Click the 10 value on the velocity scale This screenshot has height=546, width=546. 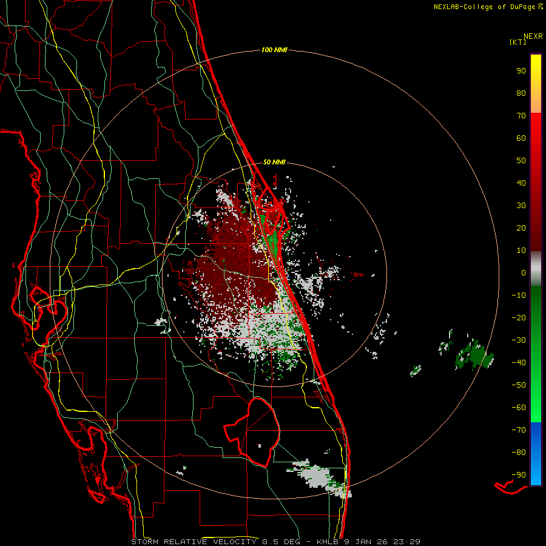[x=521, y=251]
